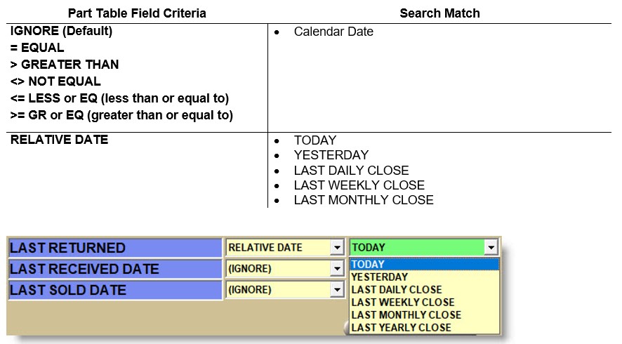Select LAST MONTHLY CLOSE from dropdown list

[406, 315]
